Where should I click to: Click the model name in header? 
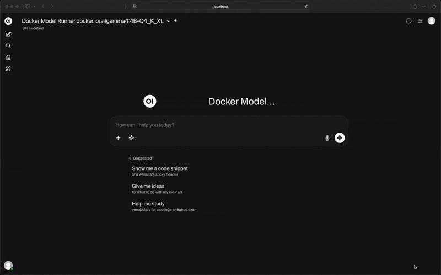pos(93,21)
